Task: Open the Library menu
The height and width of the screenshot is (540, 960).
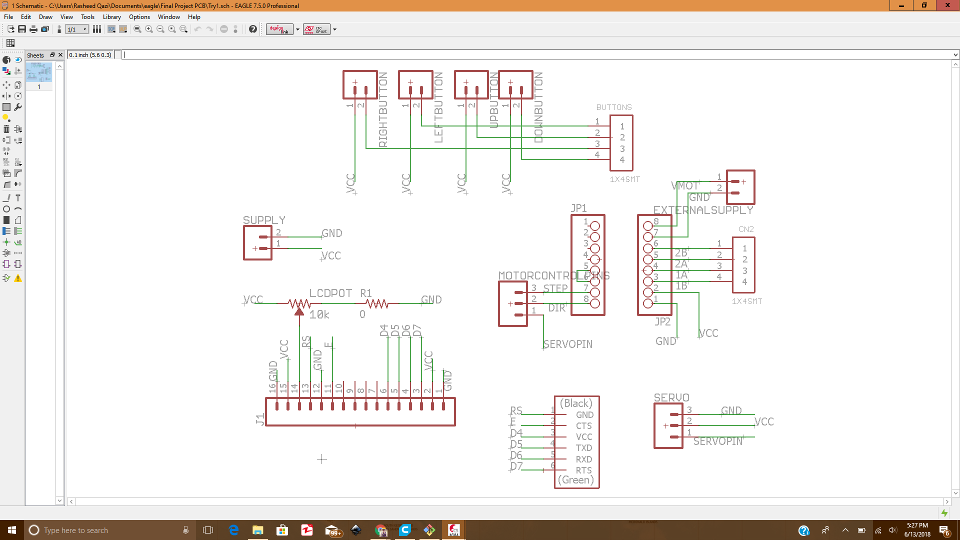Action: 111,16
